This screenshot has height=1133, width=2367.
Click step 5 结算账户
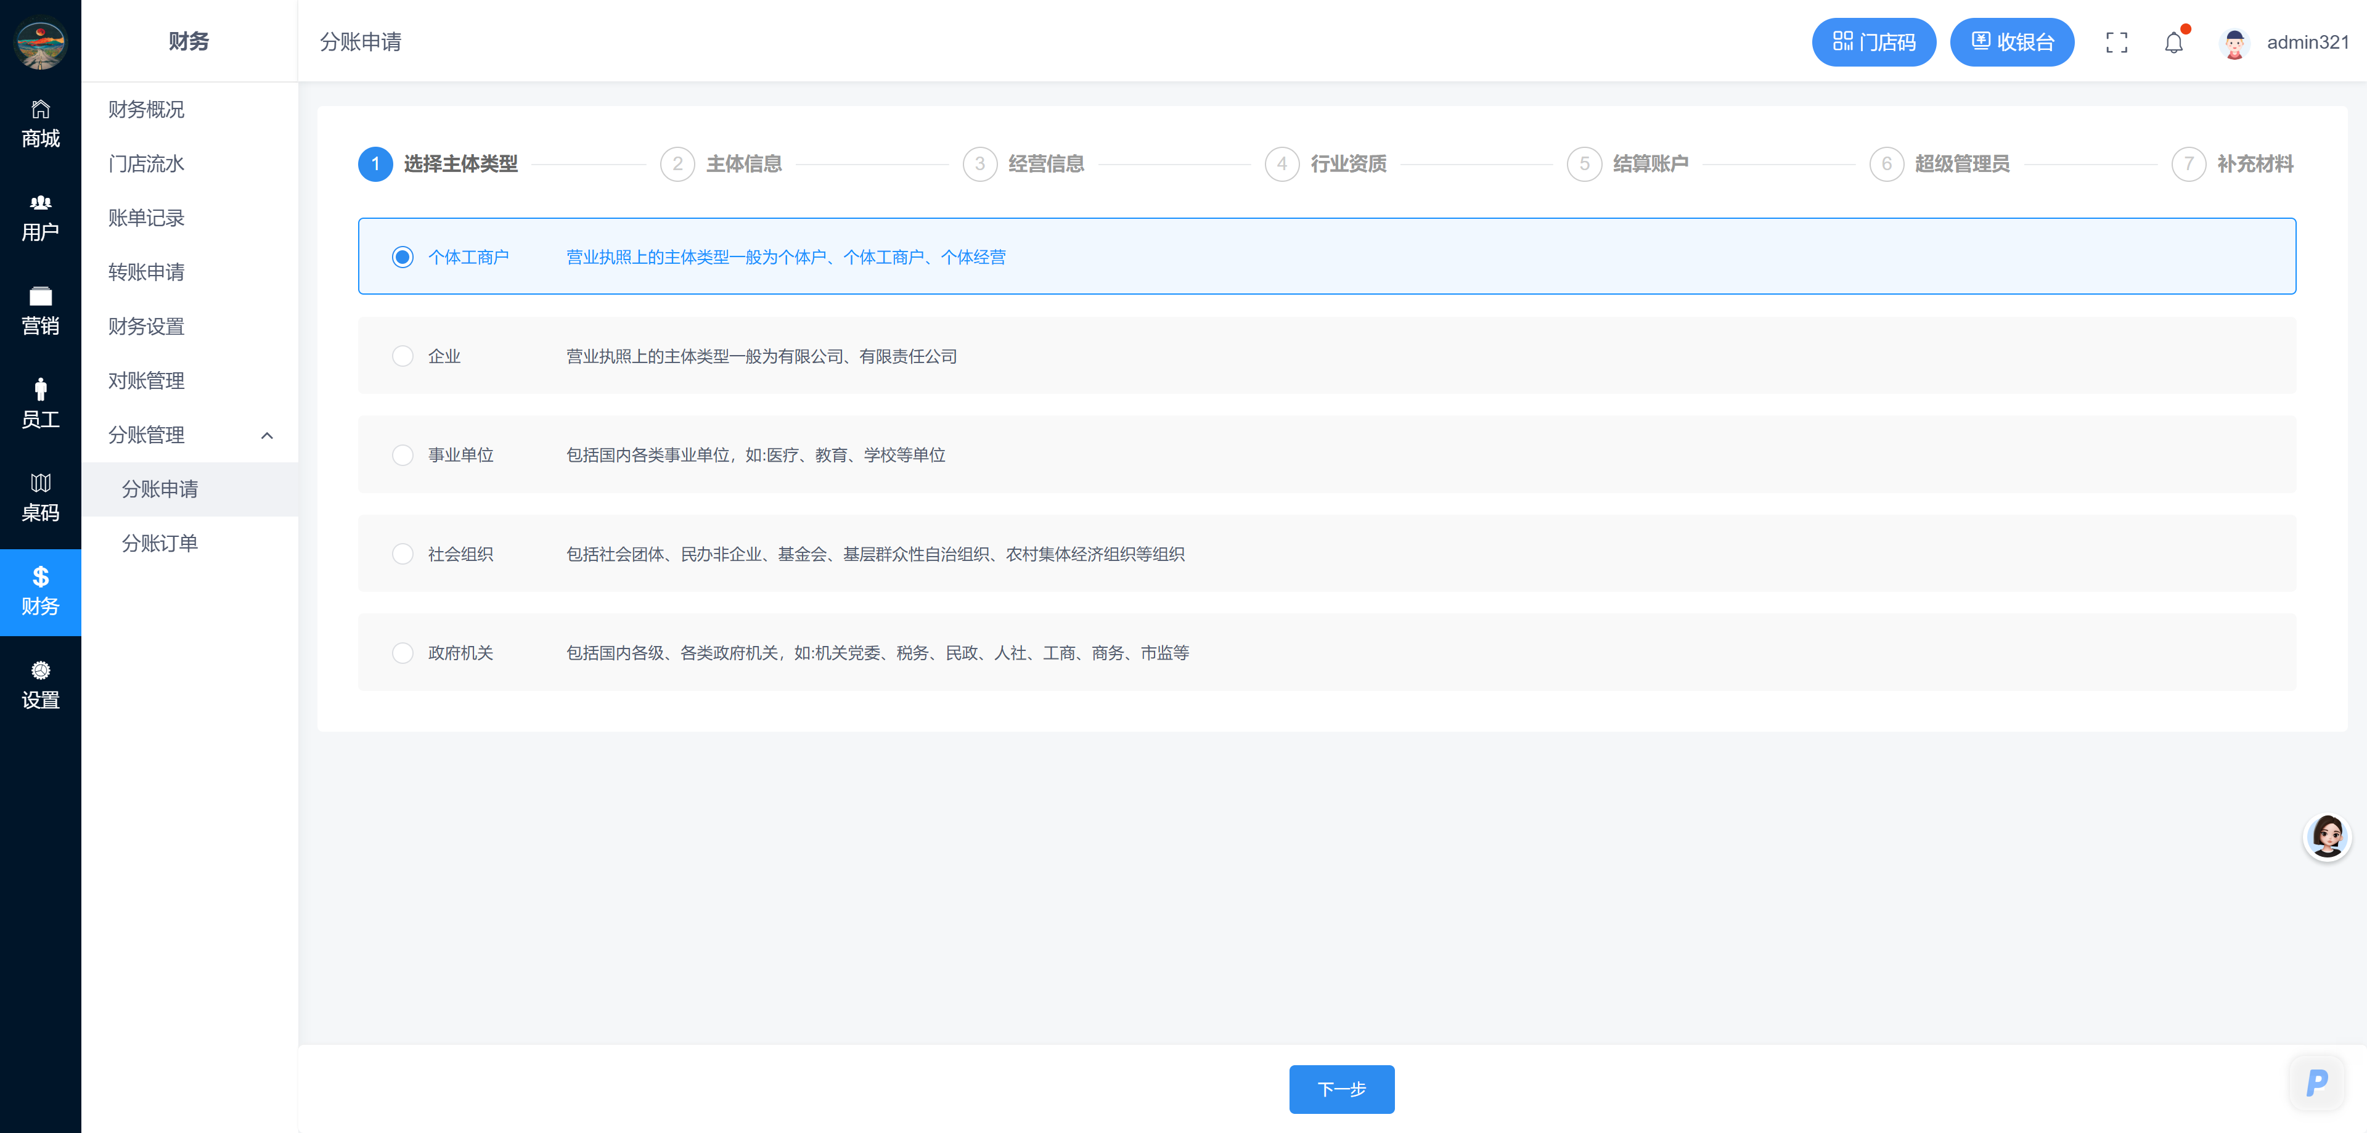(x=1628, y=163)
